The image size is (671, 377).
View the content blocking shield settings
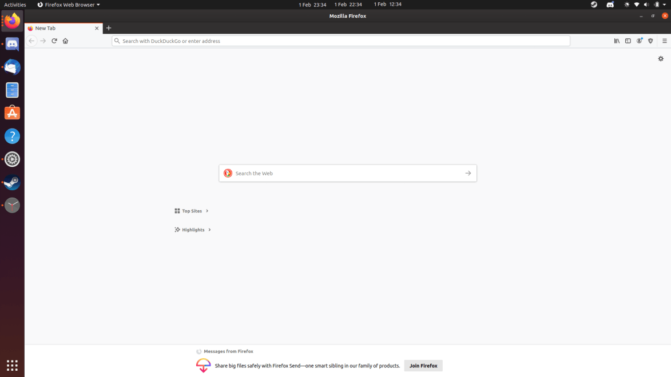pos(650,41)
